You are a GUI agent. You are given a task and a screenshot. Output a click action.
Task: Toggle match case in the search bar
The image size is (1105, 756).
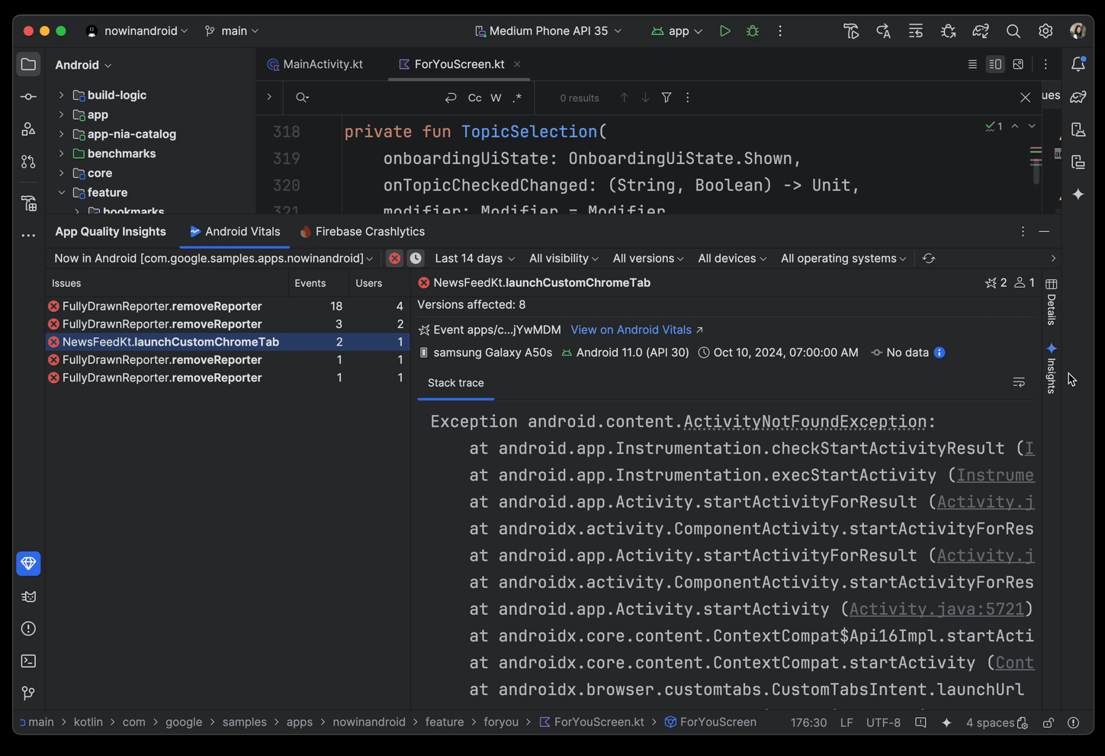point(474,98)
